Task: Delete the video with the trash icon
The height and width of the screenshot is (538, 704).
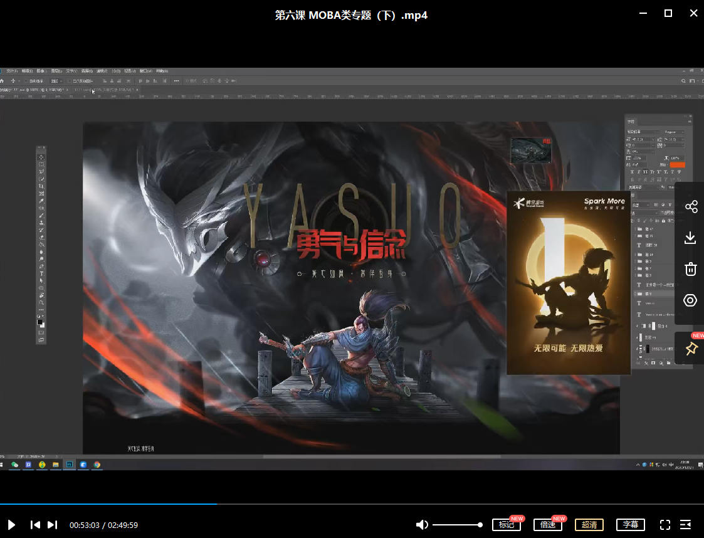Action: (x=690, y=269)
